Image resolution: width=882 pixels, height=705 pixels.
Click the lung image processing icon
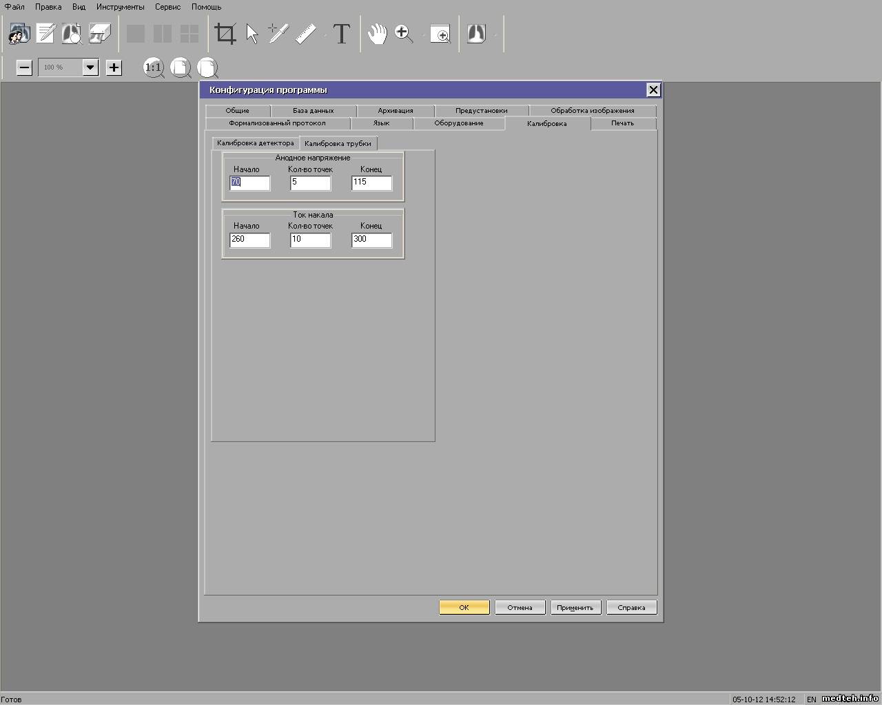tap(476, 34)
